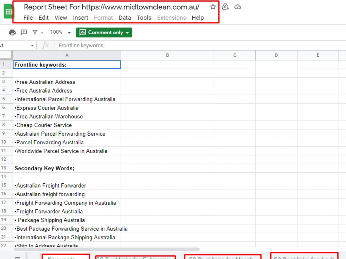Screen dimensions: 346x259
Task: Click cell Best Package Forwarding Service in Australia
Action: [67, 229]
